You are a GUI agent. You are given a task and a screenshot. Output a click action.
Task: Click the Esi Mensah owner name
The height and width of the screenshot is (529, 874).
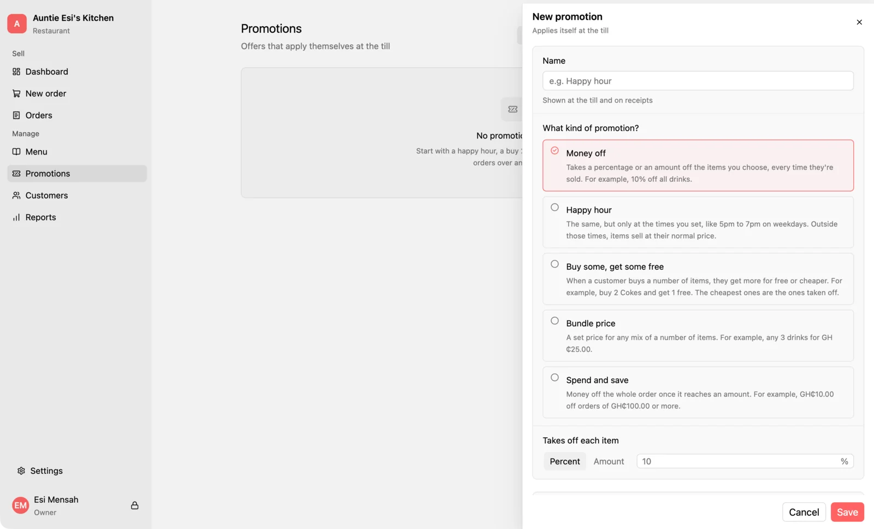click(56, 500)
